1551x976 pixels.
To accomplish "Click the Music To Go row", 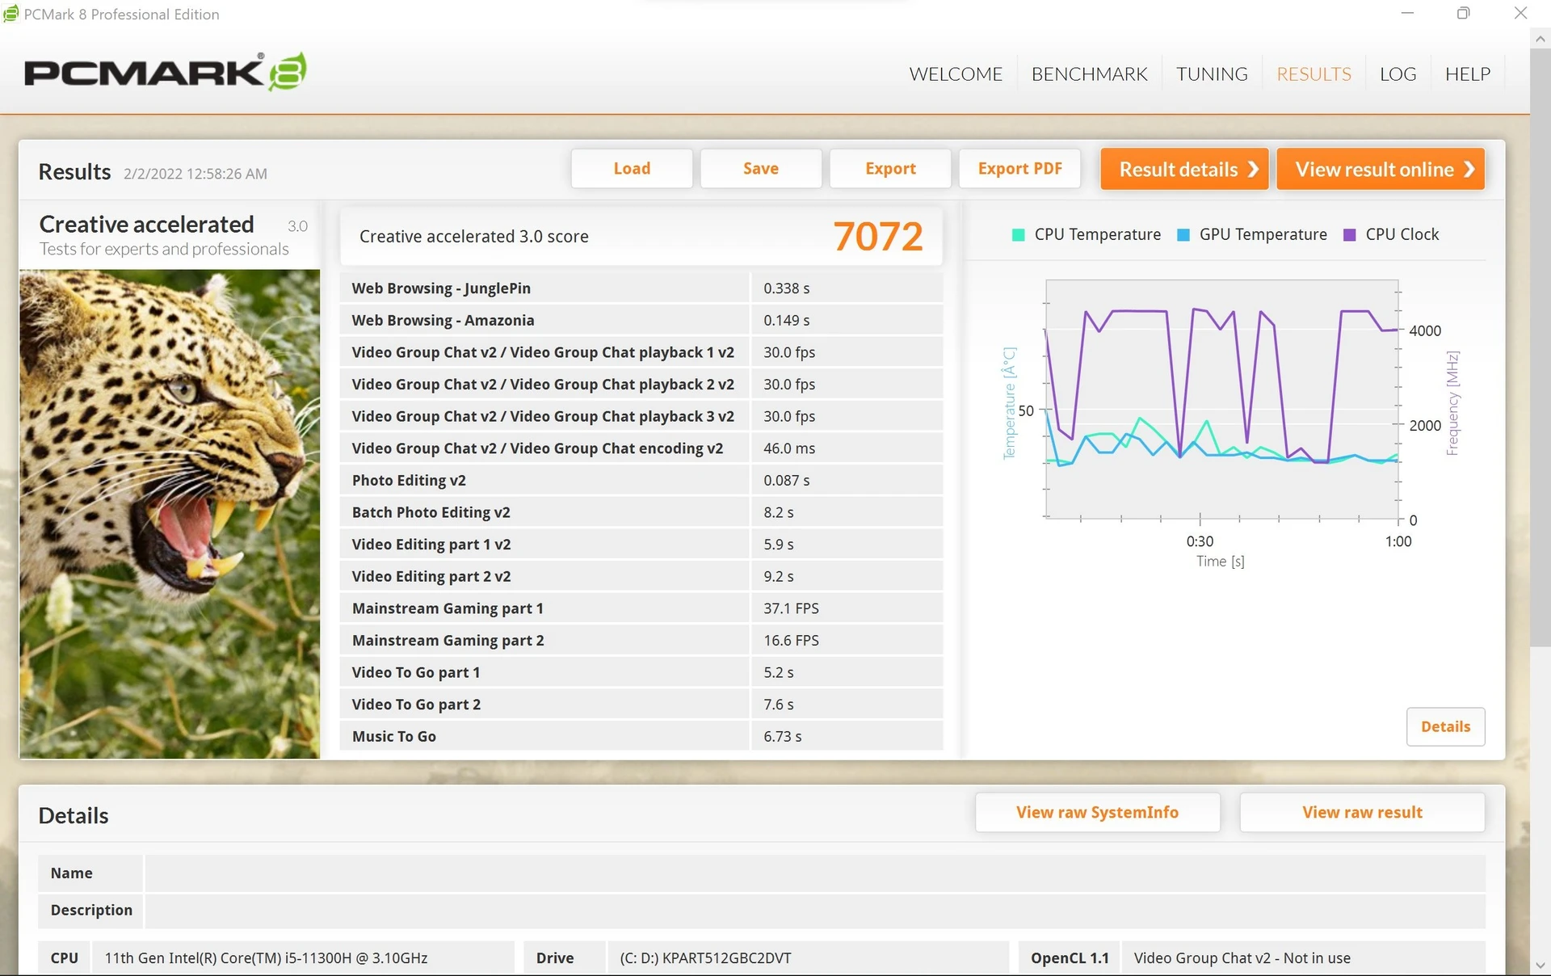I will (x=641, y=736).
